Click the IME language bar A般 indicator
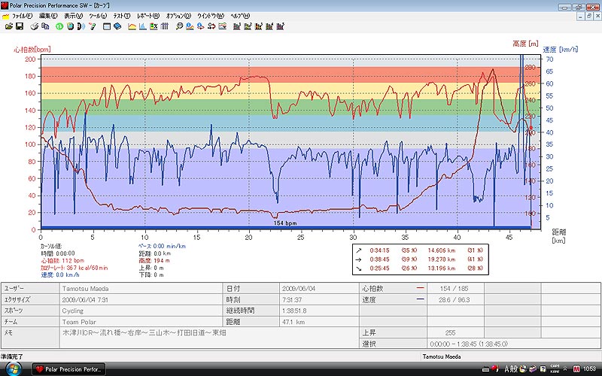 (x=511, y=369)
